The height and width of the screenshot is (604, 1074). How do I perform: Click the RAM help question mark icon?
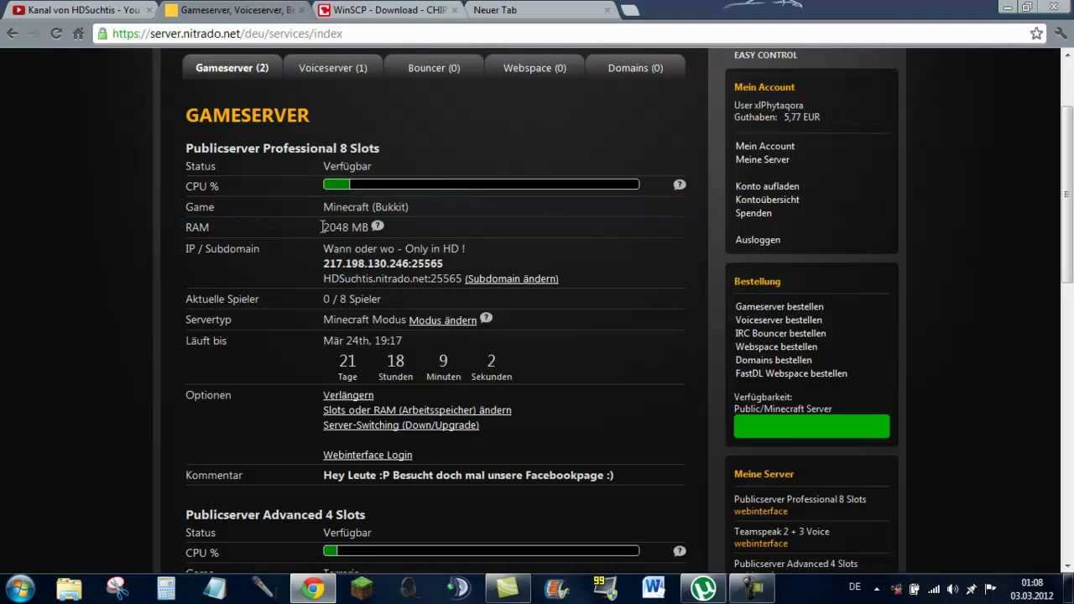(378, 226)
